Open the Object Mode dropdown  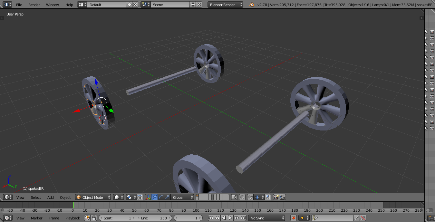93,197
